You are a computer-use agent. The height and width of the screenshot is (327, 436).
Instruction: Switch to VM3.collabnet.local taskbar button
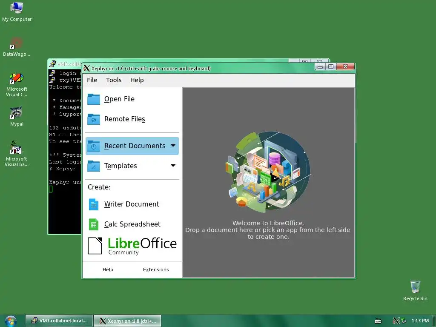pyautogui.click(x=59, y=321)
